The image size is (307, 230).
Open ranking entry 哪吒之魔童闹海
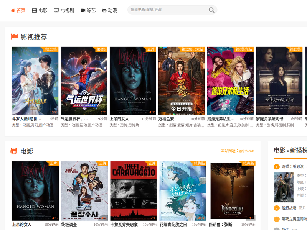[x=294, y=219]
